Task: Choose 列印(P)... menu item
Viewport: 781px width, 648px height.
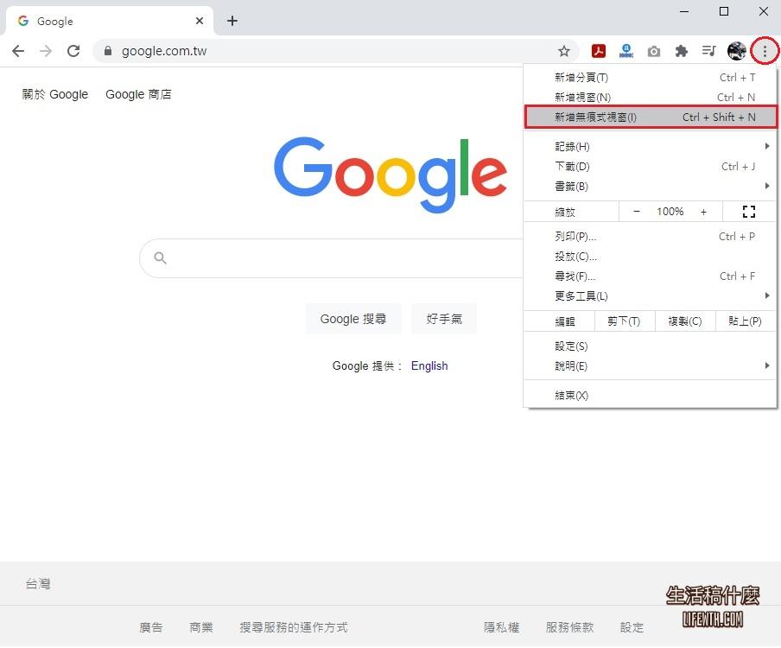Action: click(650, 237)
